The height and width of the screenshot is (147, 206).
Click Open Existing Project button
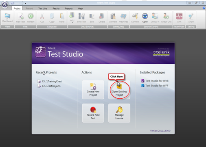click(x=119, y=90)
